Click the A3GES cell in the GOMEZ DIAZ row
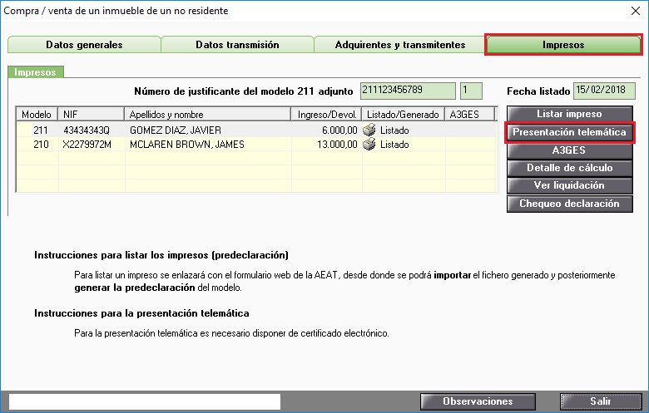This screenshot has width=649, height=413. [x=471, y=130]
